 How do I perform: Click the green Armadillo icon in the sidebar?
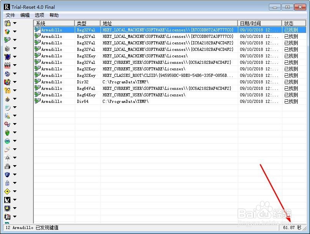7,40
